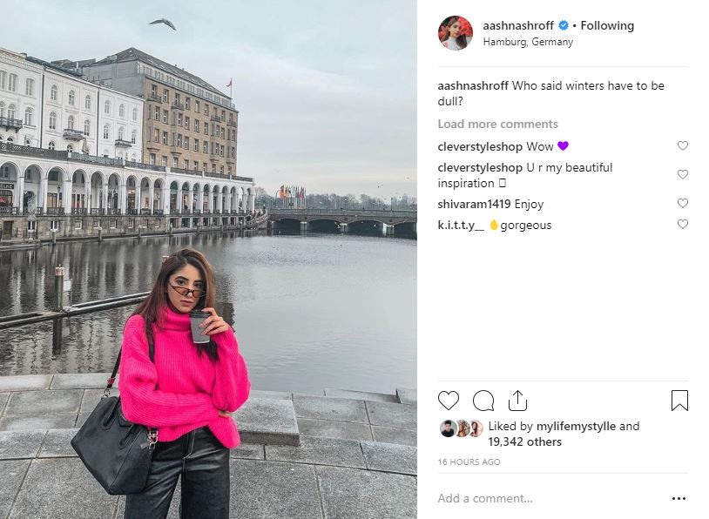Save the post with the bookmark icon
Screen dimensions: 709x519
tap(679, 401)
